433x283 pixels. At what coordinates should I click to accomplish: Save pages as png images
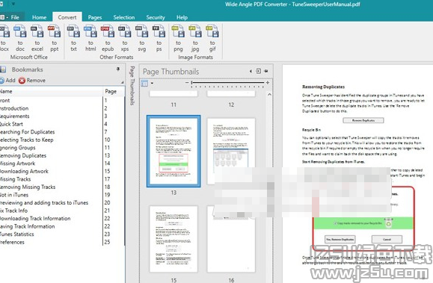tap(178, 38)
